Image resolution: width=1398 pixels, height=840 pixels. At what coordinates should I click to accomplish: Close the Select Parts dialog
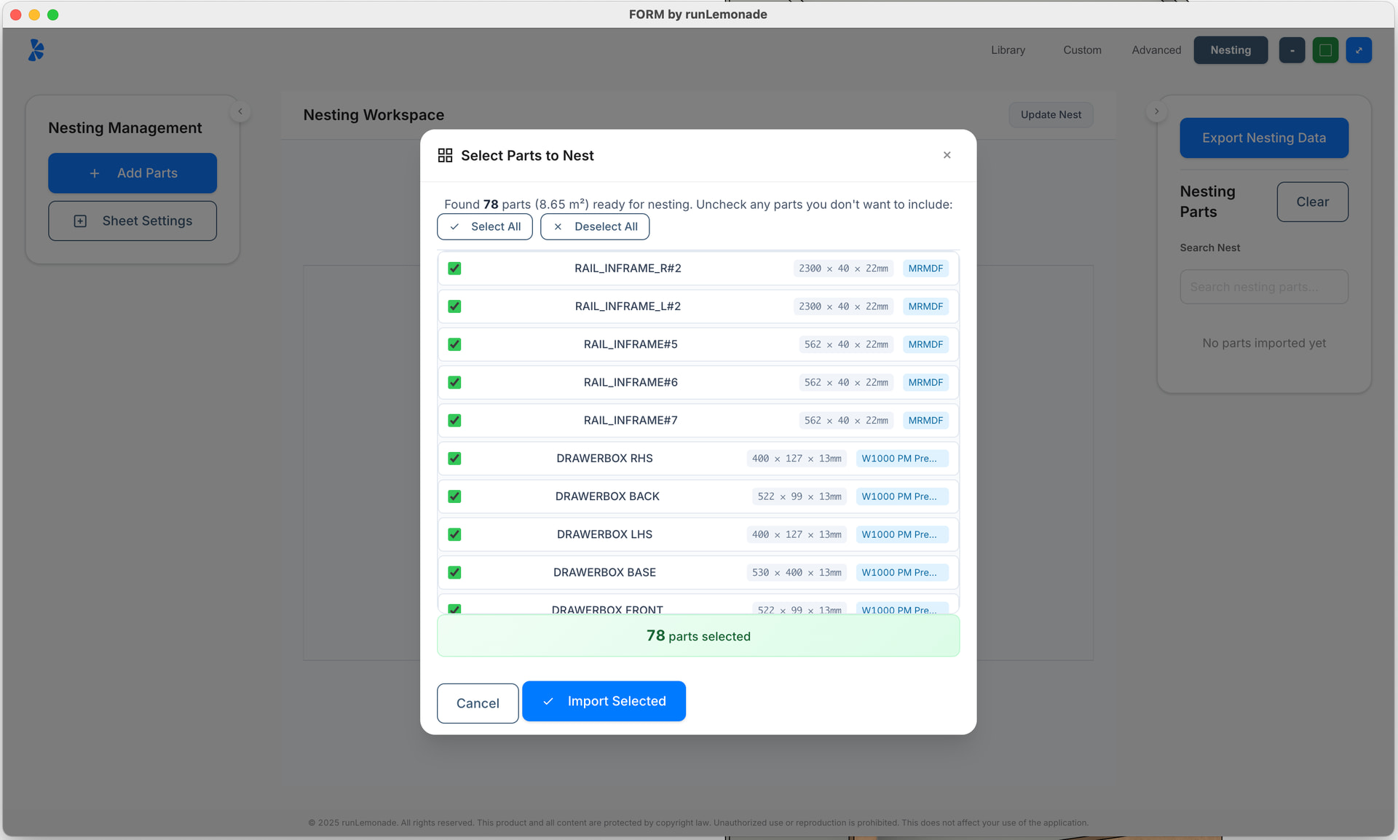(947, 155)
